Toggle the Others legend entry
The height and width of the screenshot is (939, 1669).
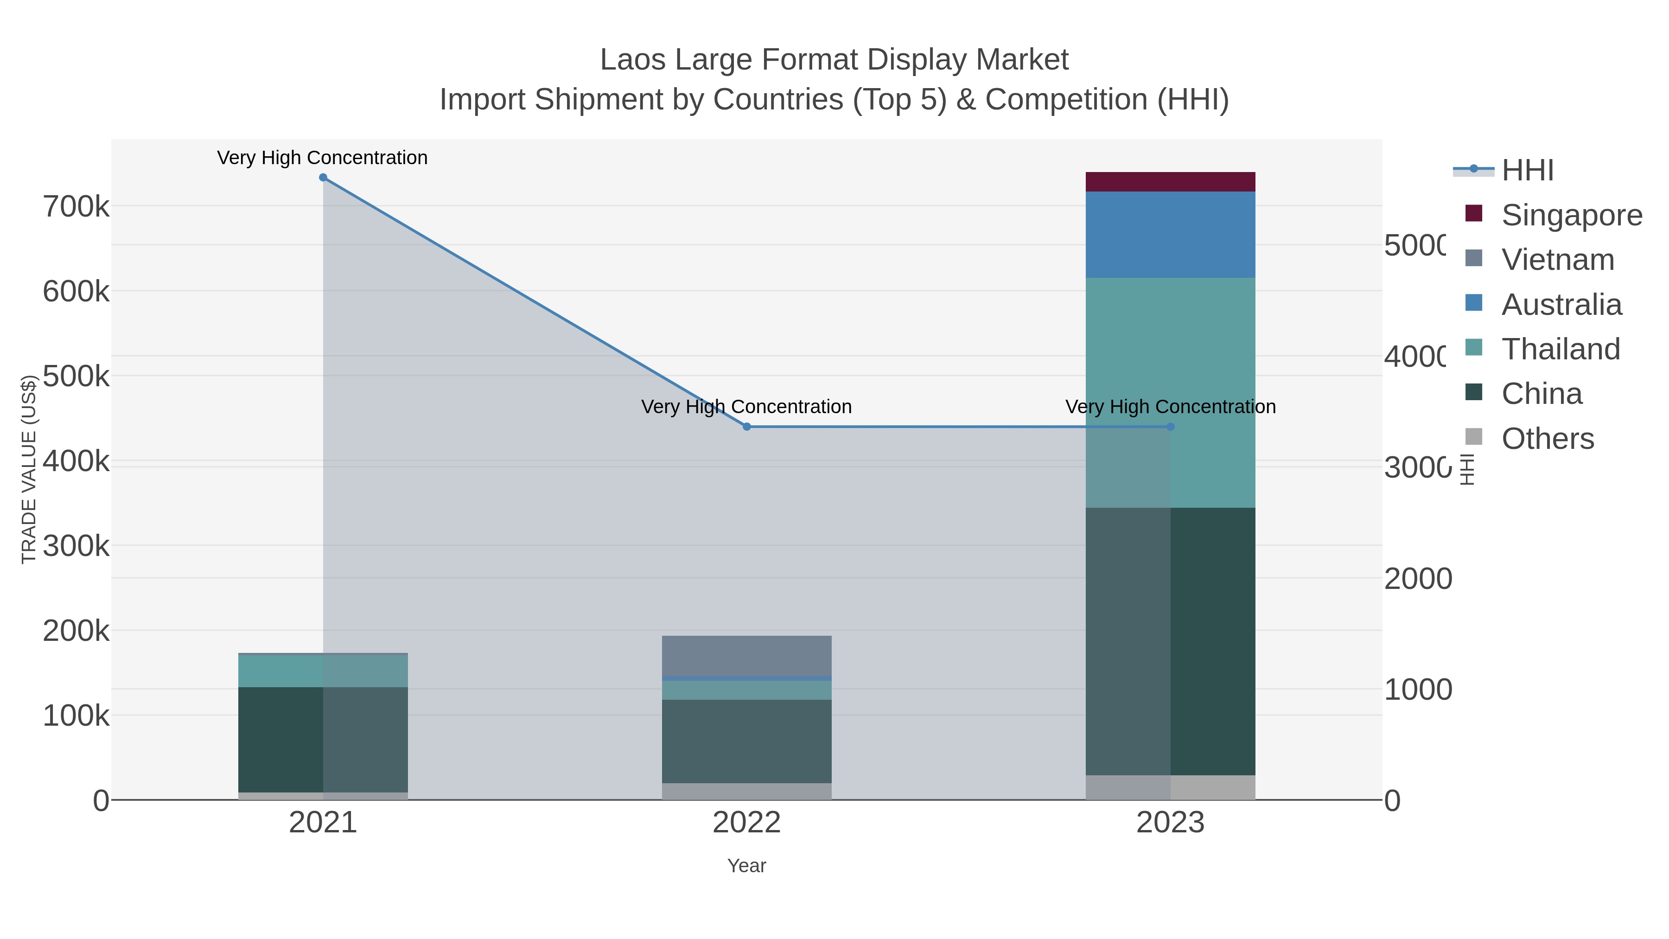click(1529, 439)
